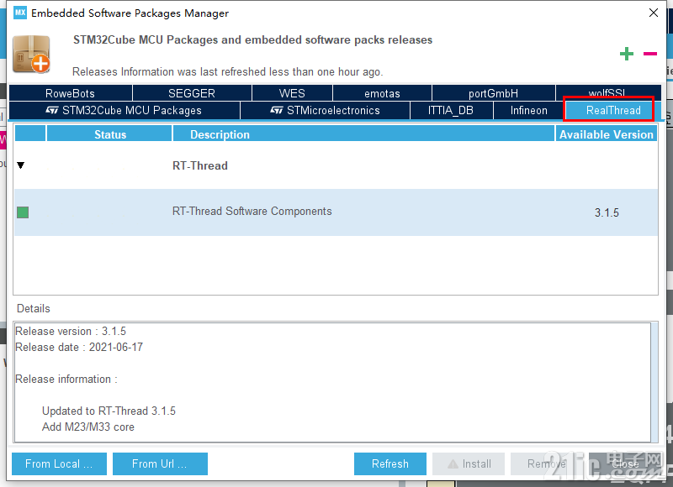Switch to the ITTIA_DB tab
673x487 pixels.
pos(451,111)
